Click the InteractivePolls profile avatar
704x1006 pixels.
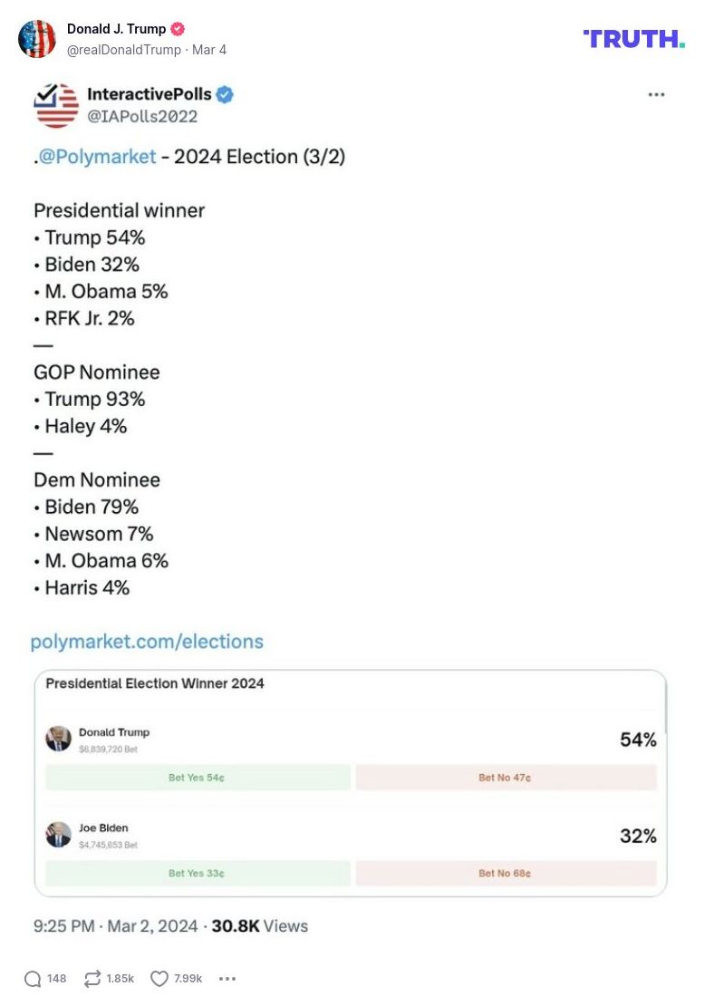56,104
